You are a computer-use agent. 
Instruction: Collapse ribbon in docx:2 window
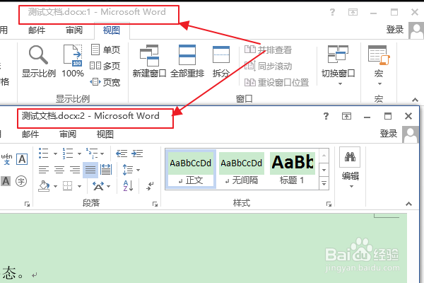point(409,204)
